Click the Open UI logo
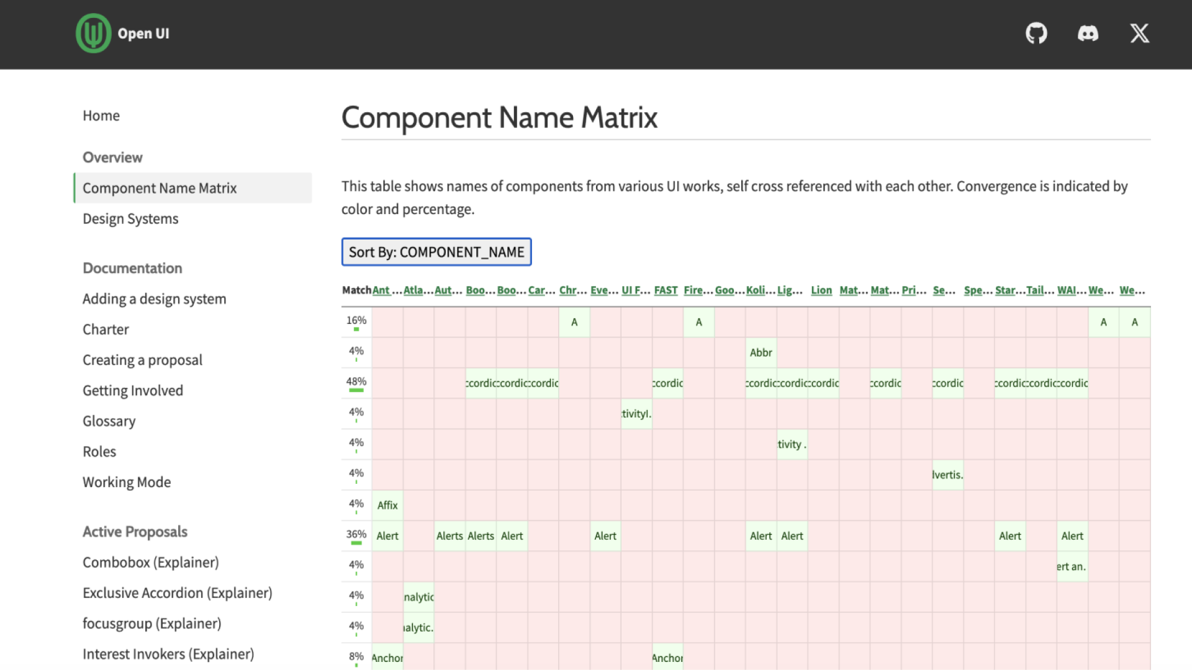1192x670 pixels. tap(122, 33)
